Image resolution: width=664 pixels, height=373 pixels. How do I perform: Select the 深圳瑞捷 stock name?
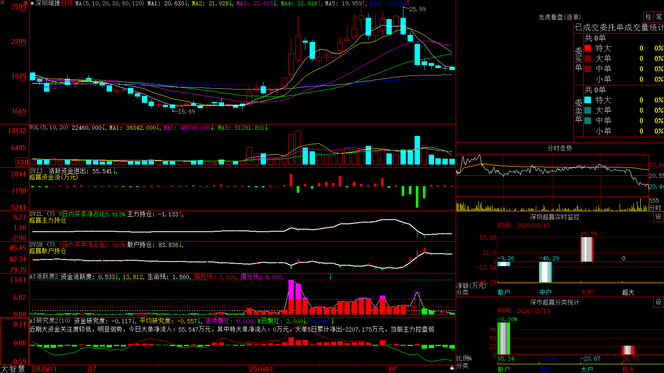[48, 3]
